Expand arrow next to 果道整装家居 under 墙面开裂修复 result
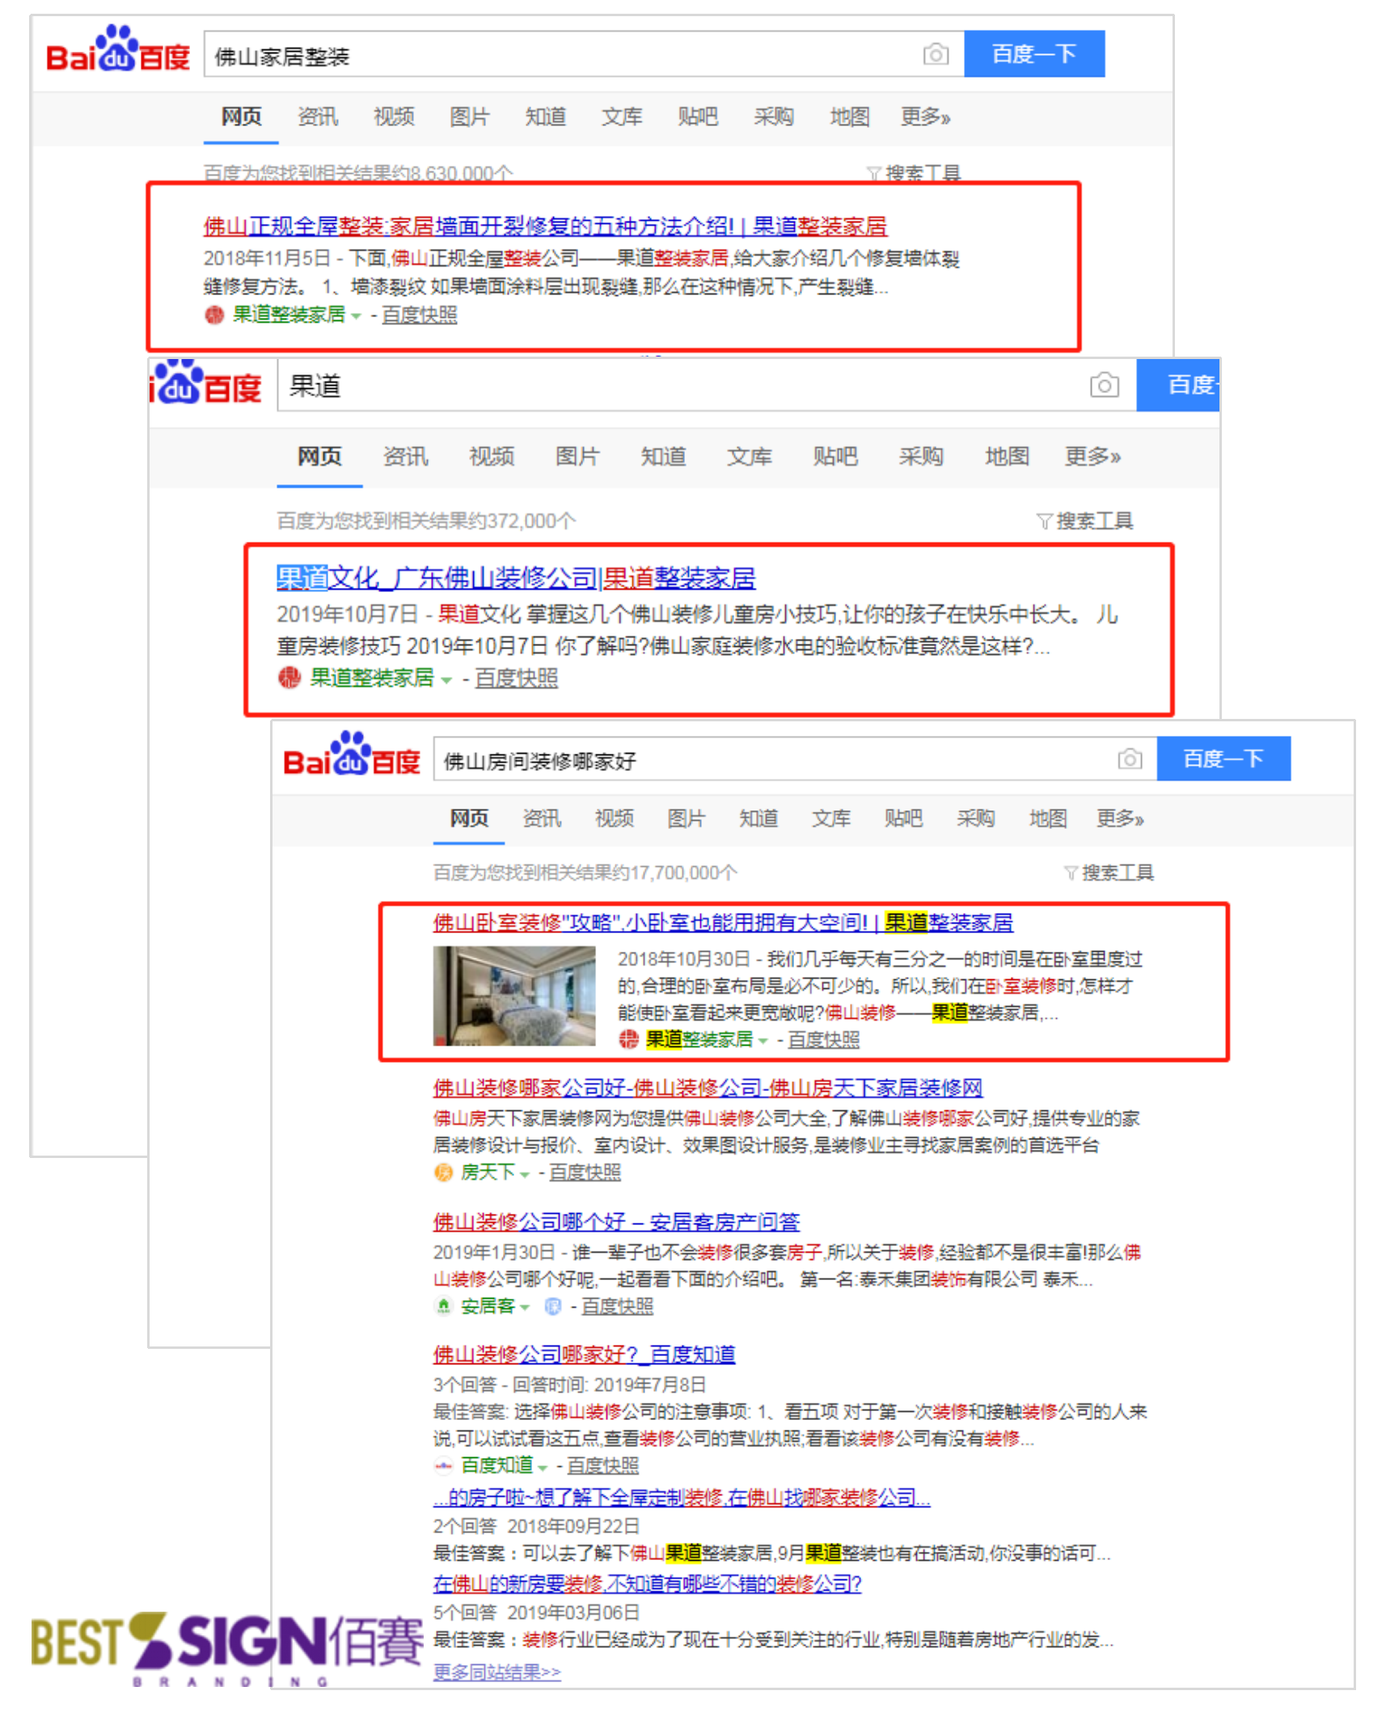Viewport: 1386px width, 1716px height. (x=356, y=317)
